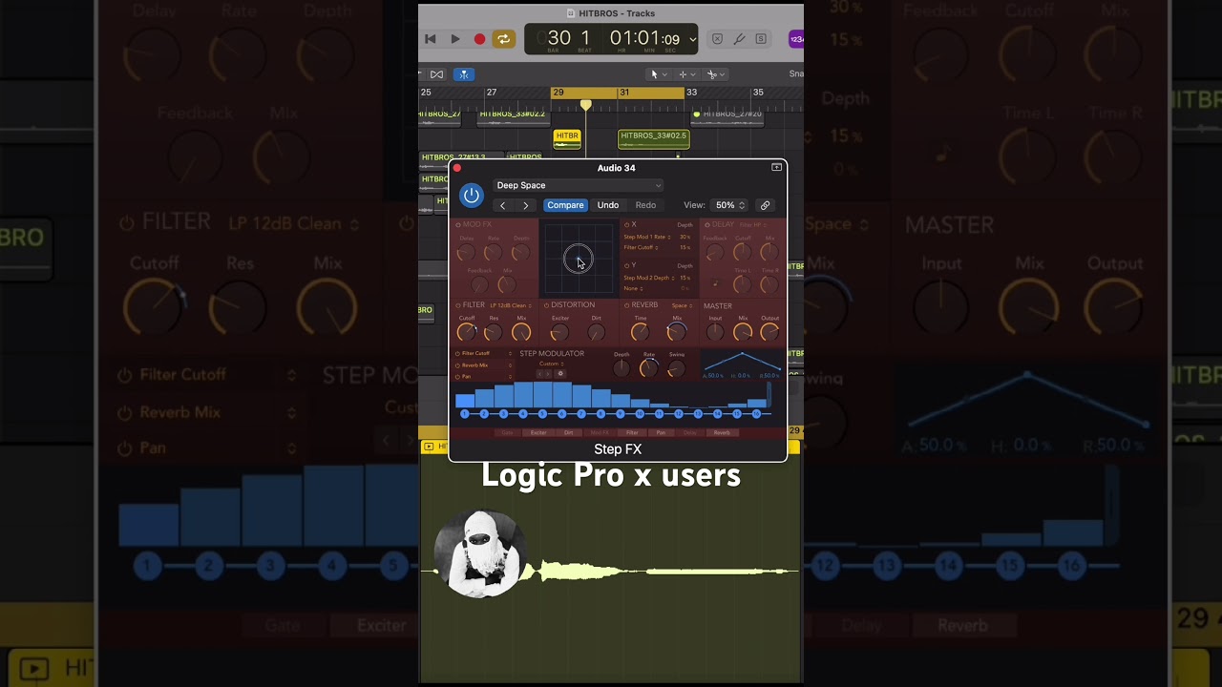The height and width of the screenshot is (687, 1222).
Task: Click the red Record button
Action: click(479, 39)
